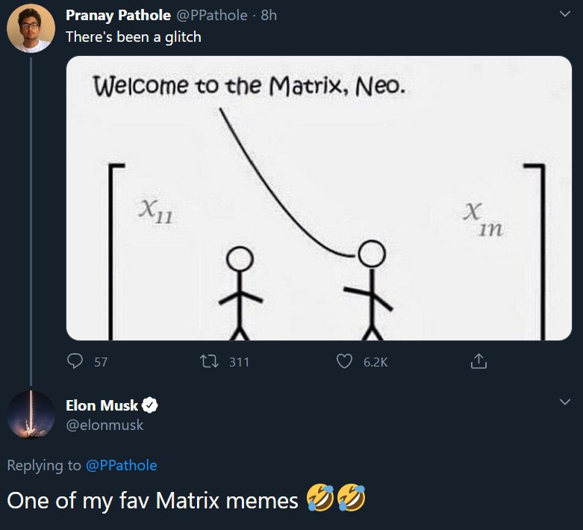Click the "There's been a glitch" tweet text
Viewport: 583px width, 530px height.
pos(134,36)
